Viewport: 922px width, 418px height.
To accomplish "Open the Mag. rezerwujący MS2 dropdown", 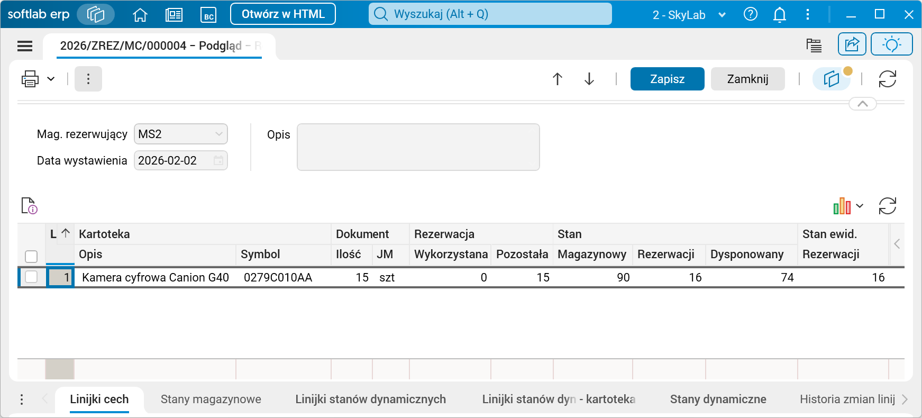I will click(x=181, y=134).
